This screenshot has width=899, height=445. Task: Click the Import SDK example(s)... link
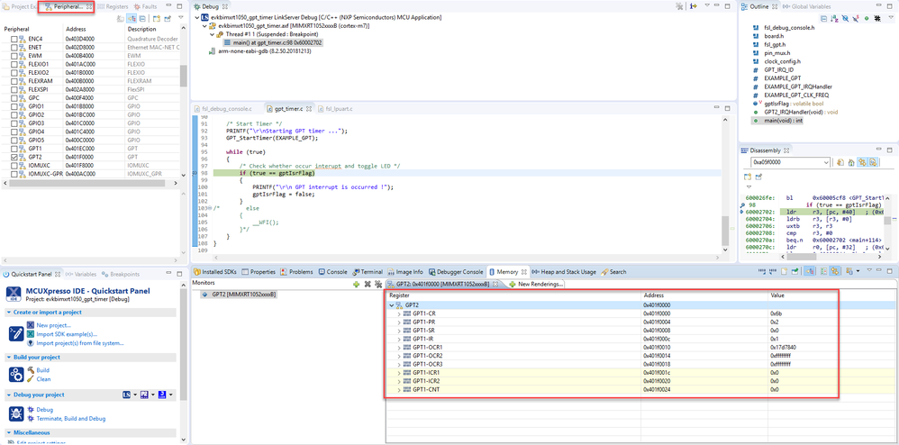[67, 334]
